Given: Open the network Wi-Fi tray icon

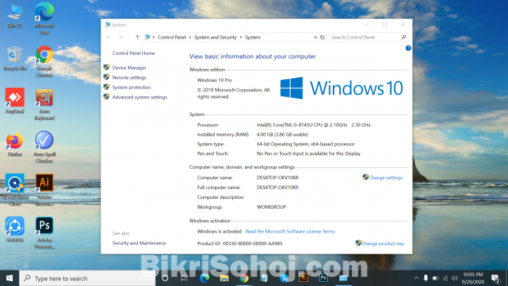Looking at the screenshot, I should (445, 278).
